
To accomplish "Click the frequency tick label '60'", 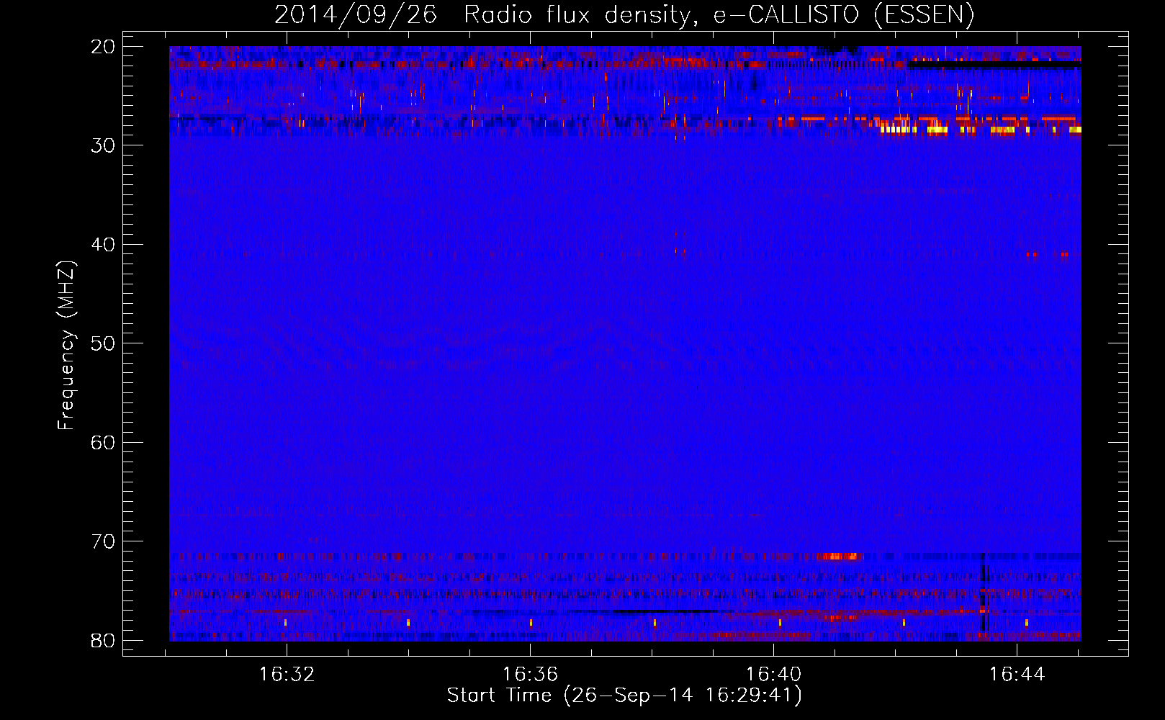I will (x=104, y=442).
